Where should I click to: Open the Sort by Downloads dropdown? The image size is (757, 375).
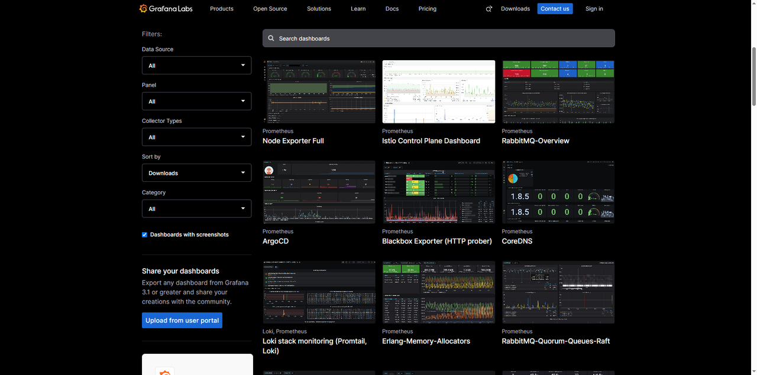(x=196, y=173)
